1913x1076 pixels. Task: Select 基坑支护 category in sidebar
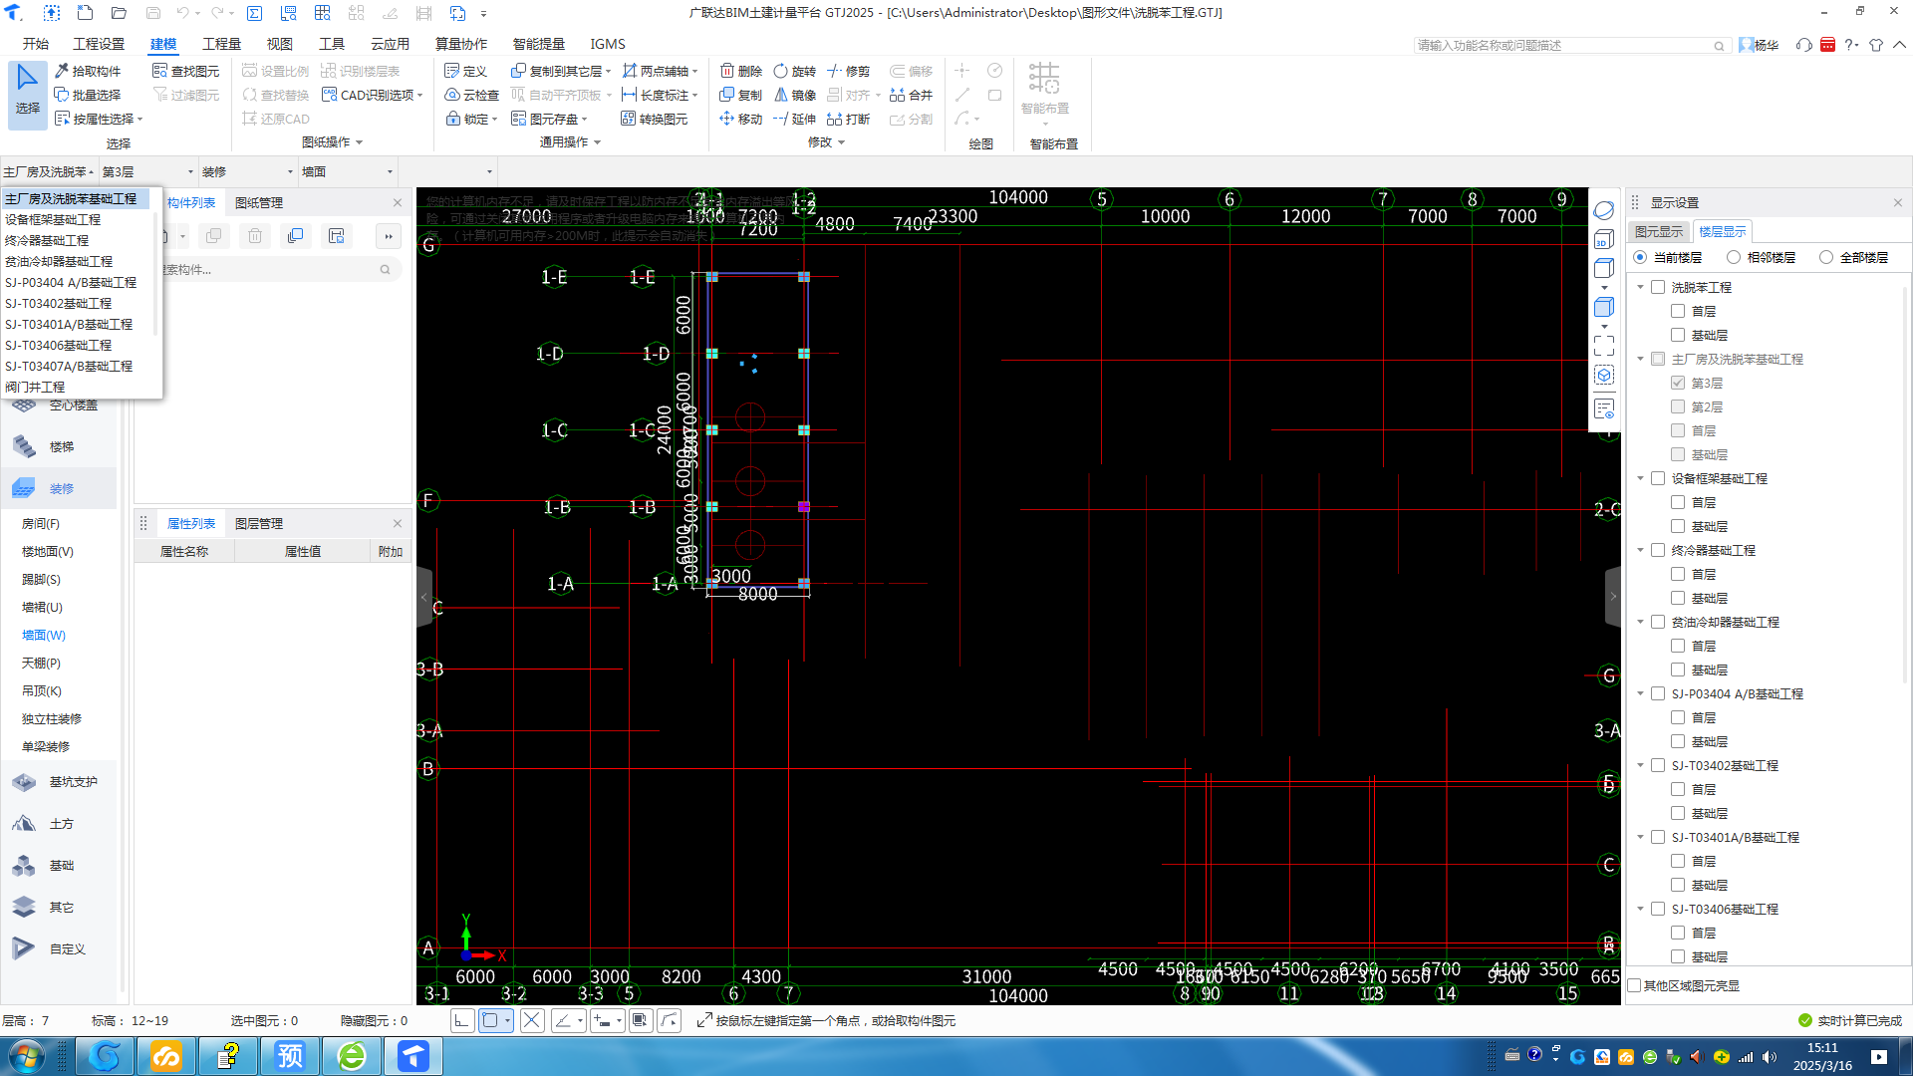tap(59, 782)
